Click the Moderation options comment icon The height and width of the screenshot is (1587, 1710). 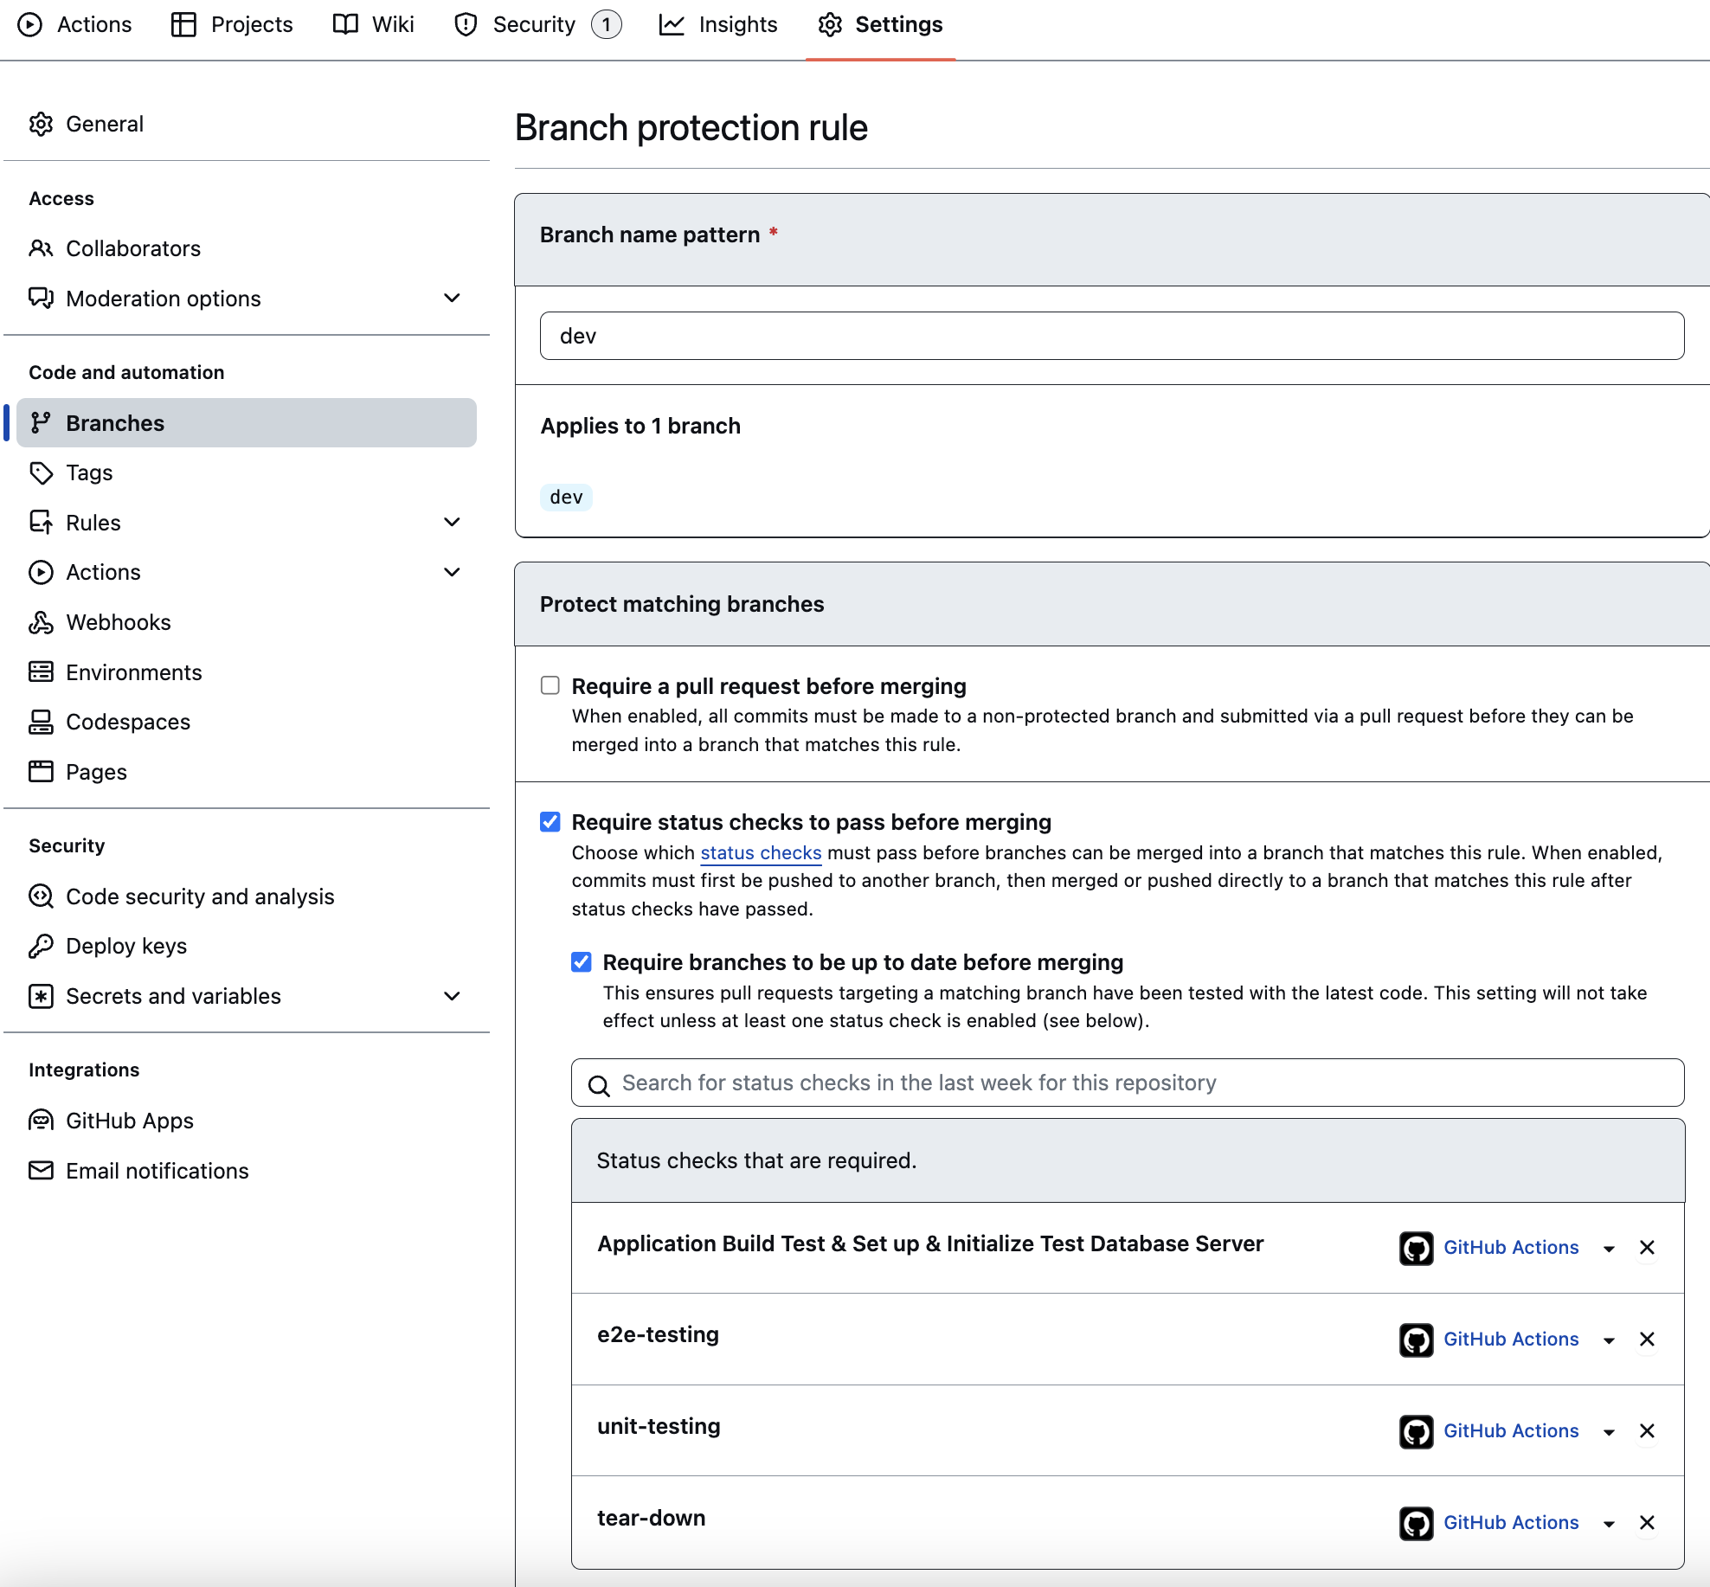(41, 298)
